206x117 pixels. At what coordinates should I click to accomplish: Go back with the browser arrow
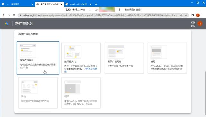tap(4, 15)
